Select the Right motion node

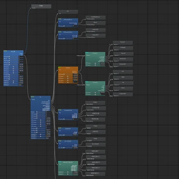[x=123, y=78]
